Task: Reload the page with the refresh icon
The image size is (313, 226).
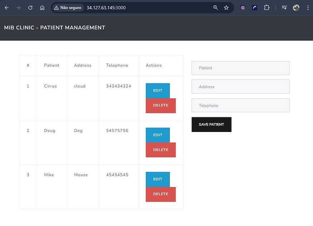Action: pos(30,8)
